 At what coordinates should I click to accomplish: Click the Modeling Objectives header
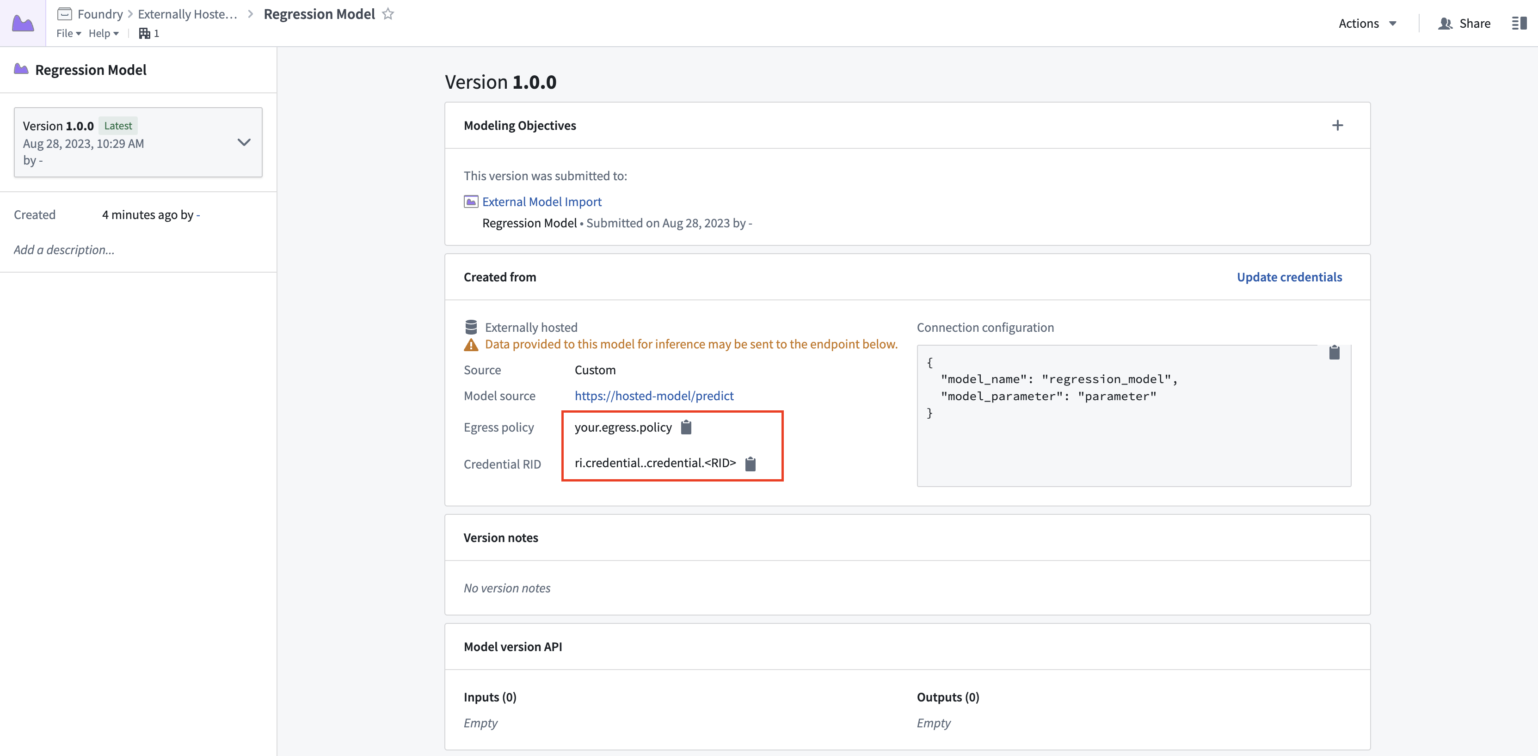click(519, 125)
